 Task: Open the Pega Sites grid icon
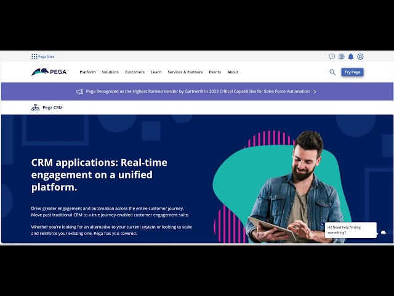coord(34,57)
